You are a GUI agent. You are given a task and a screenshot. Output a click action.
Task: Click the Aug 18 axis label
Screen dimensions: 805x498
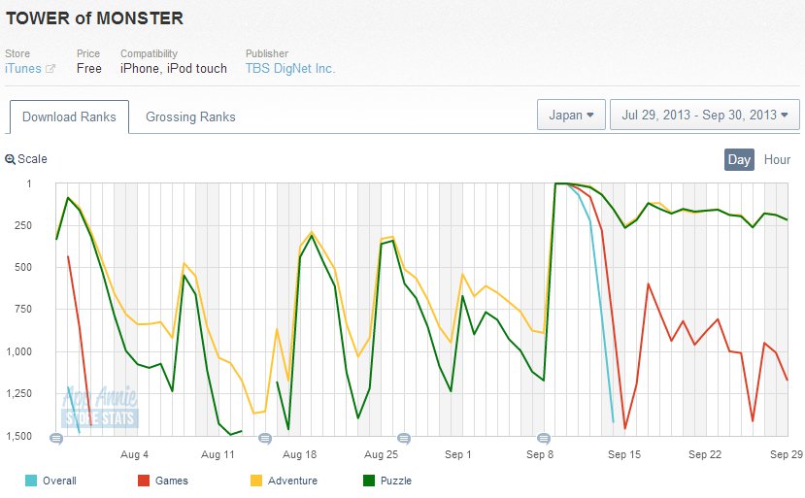[x=300, y=454]
